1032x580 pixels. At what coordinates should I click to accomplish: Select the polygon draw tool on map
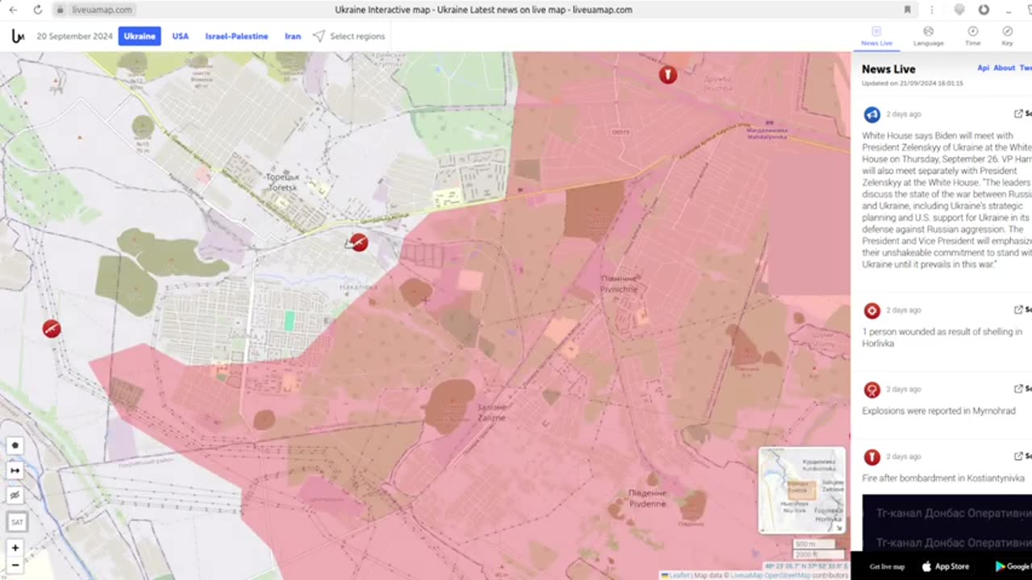15,445
